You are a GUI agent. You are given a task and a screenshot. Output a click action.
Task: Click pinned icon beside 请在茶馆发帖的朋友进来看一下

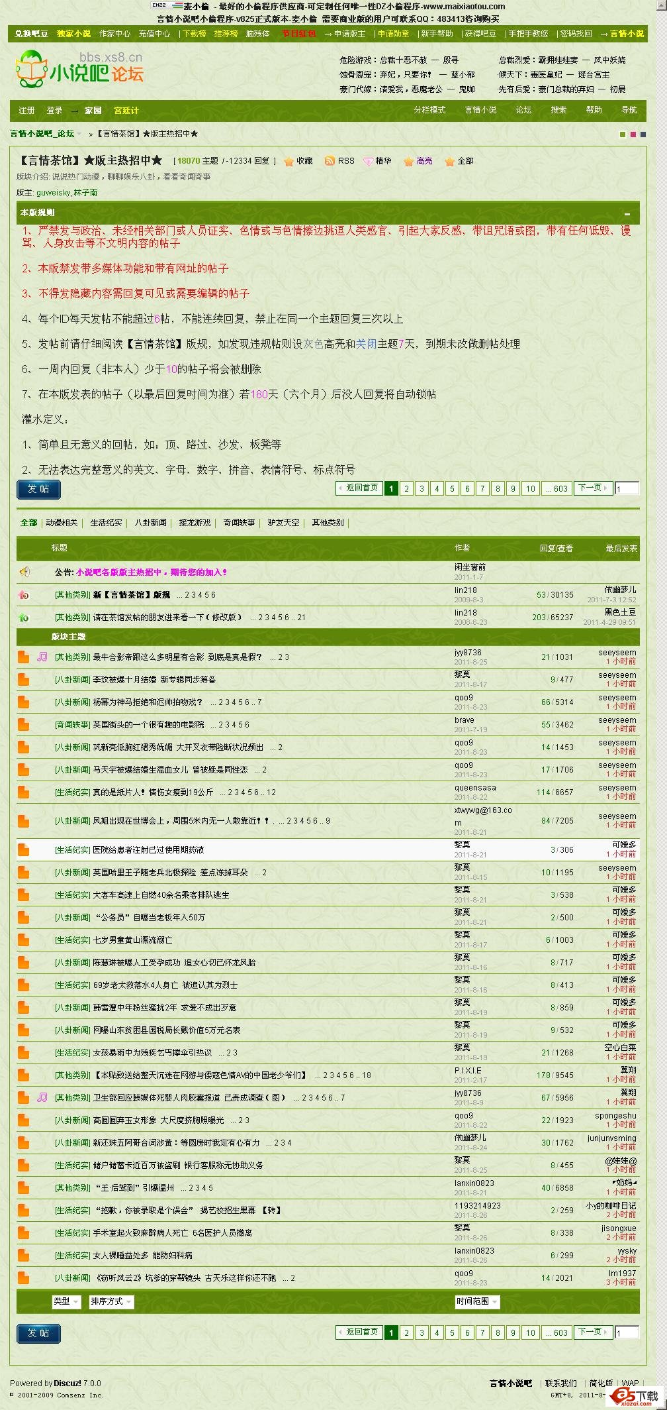pos(24,618)
